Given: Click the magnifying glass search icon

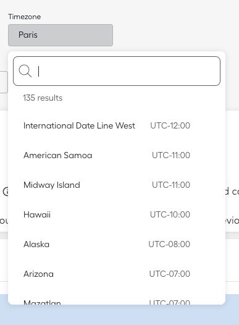Looking at the screenshot, I should coord(25,71).
